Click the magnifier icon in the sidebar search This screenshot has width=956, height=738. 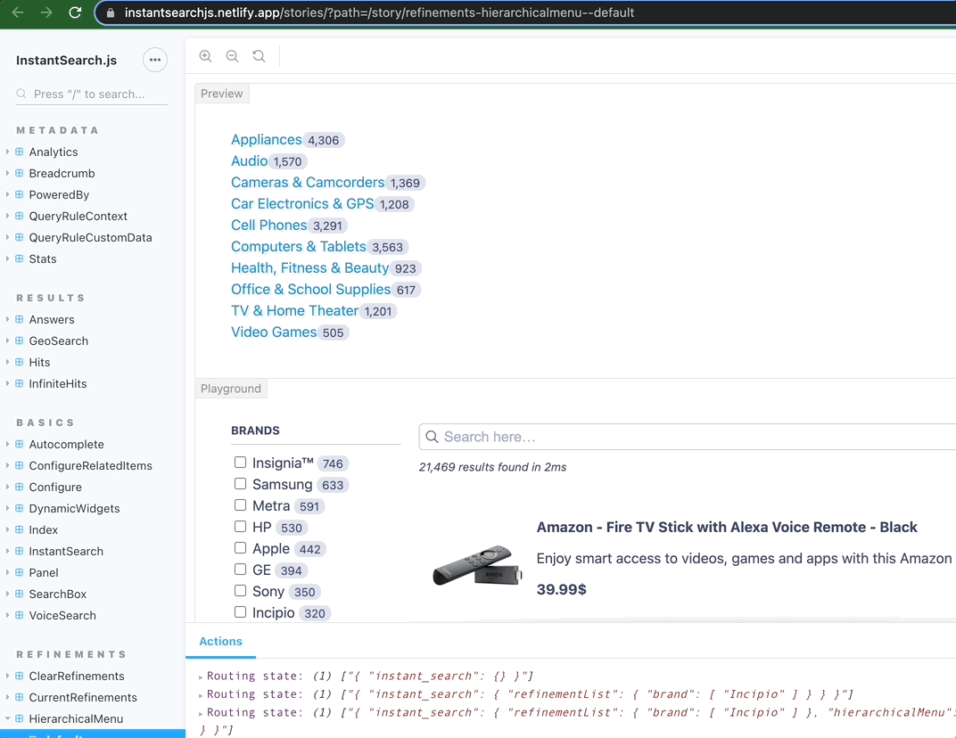click(21, 94)
